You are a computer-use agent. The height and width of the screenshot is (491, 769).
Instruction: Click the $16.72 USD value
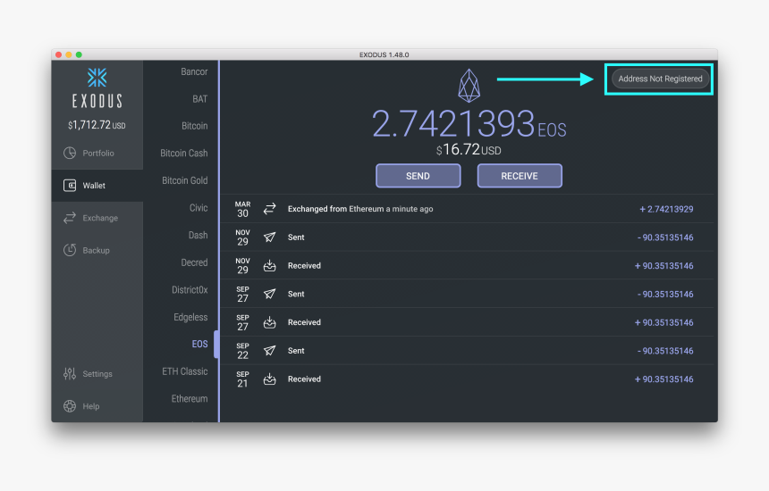(x=469, y=150)
